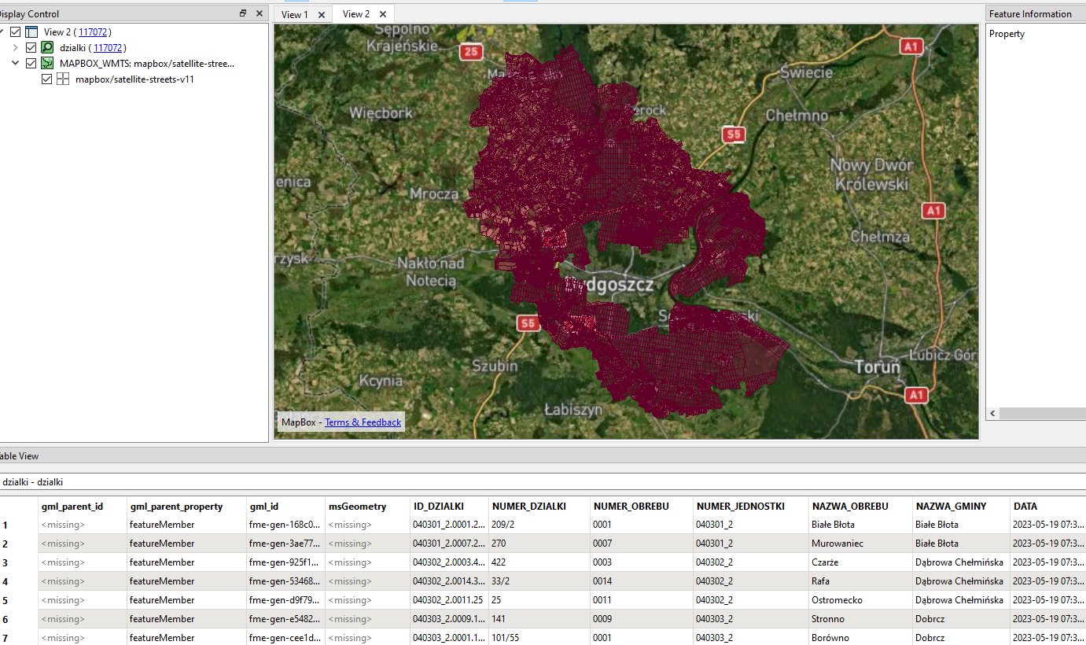1086x645 pixels.
Task: Click the NUMER_JEDNOSTKI column header
Action: tap(750, 506)
